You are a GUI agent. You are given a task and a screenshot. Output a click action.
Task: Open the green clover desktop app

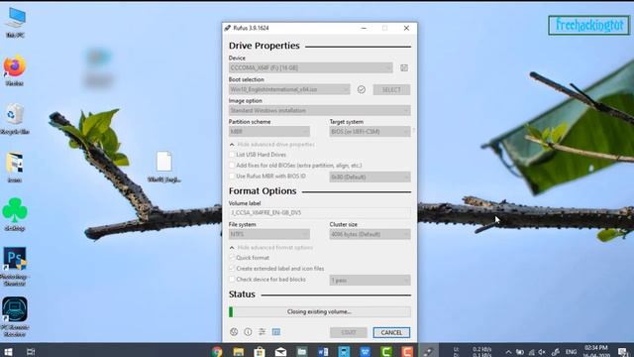(15, 214)
